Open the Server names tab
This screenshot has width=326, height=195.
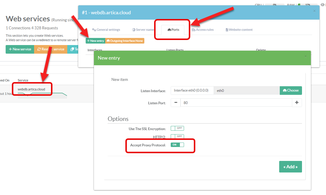click(x=143, y=30)
